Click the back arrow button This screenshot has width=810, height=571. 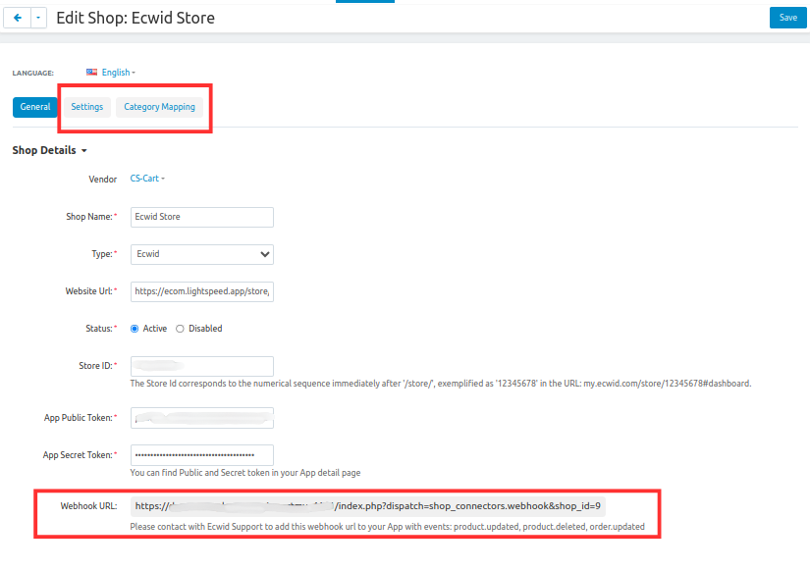[x=17, y=18]
